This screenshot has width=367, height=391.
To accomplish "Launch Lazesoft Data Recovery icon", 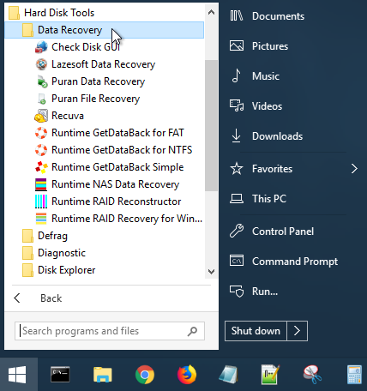I will (41, 64).
